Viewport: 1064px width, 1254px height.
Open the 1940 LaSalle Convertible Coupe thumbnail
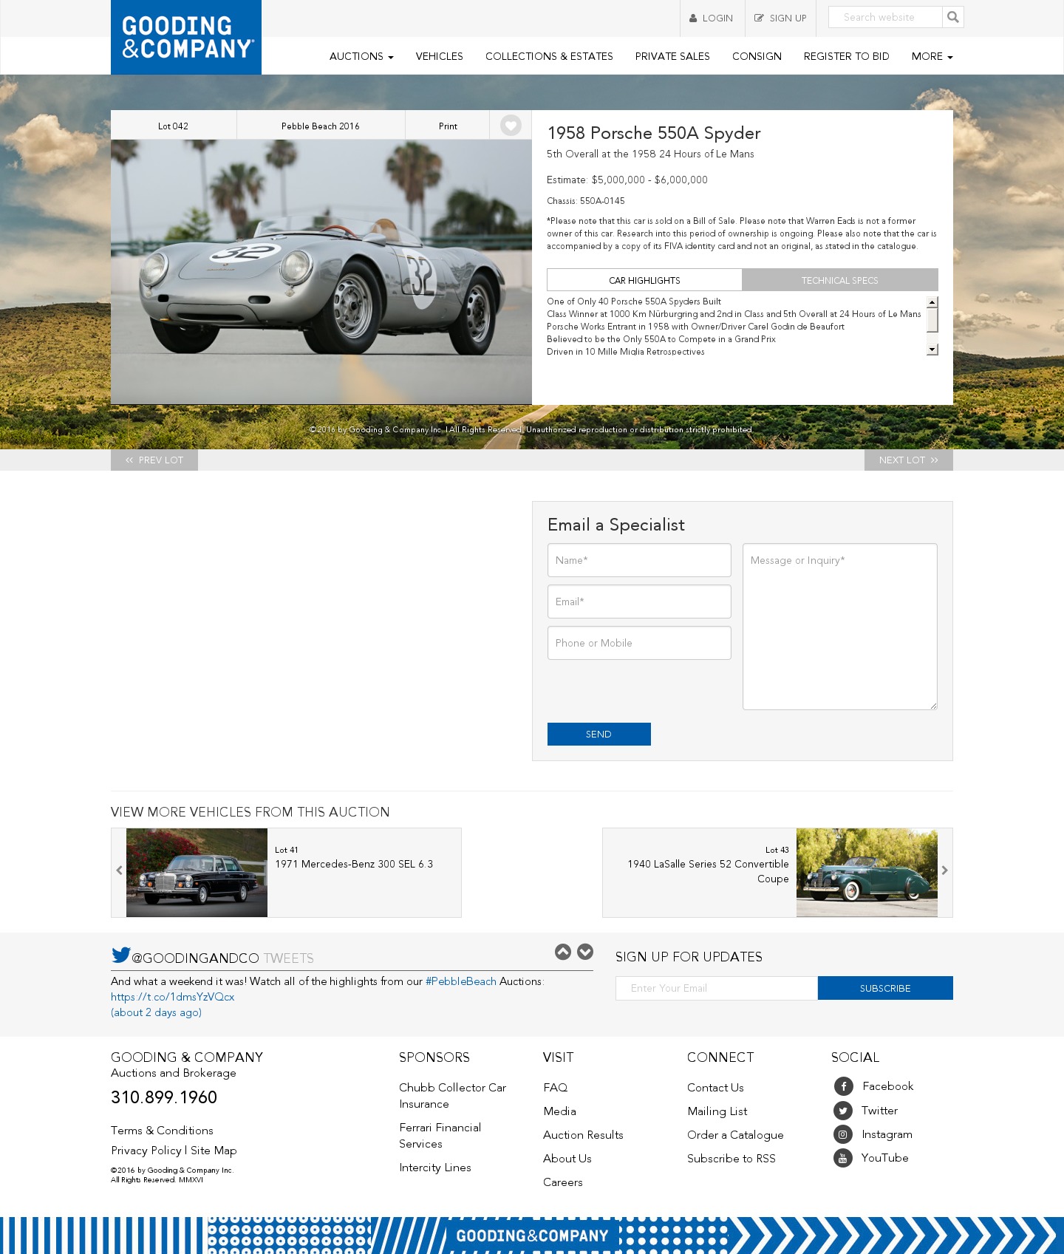point(867,873)
